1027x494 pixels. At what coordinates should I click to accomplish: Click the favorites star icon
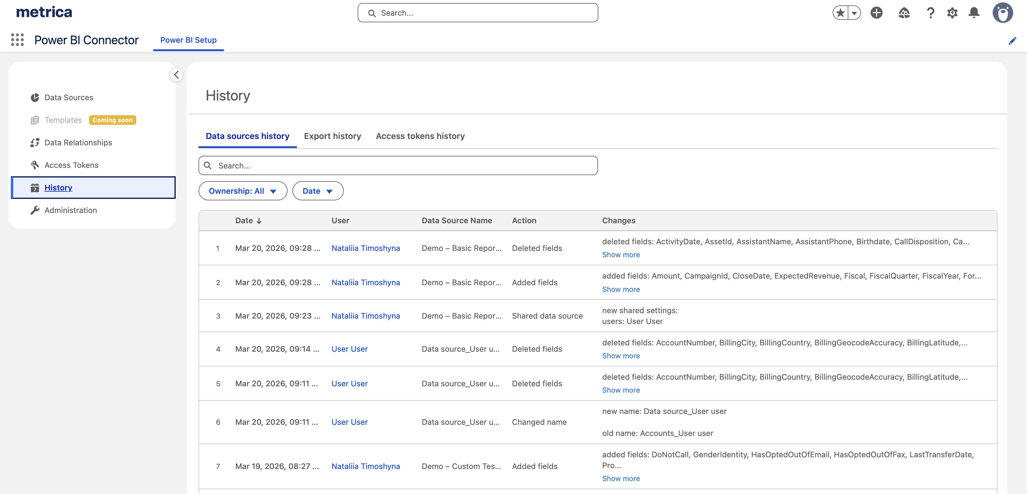[x=840, y=13]
